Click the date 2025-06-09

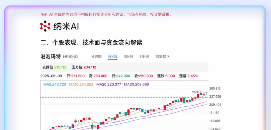point(51,76)
